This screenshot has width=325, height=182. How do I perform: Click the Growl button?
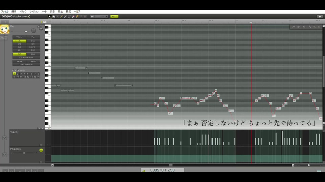[x=19, y=61]
